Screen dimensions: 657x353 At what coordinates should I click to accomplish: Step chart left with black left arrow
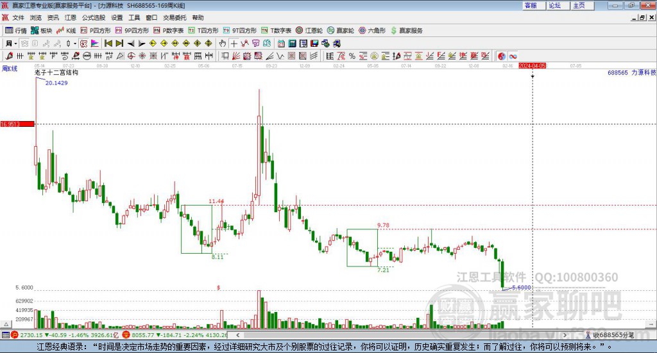[131, 44]
